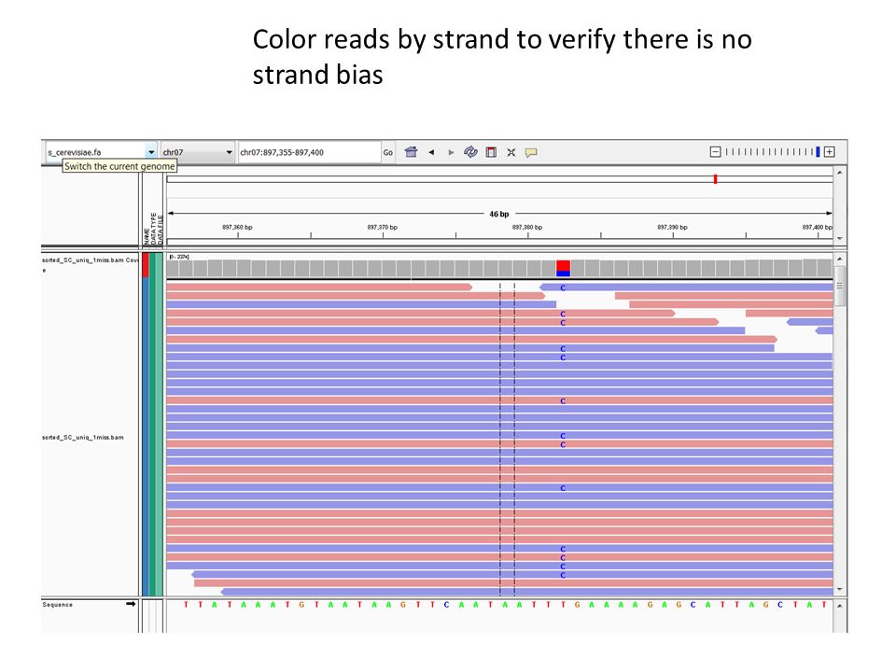Click the Go button

coord(388,152)
